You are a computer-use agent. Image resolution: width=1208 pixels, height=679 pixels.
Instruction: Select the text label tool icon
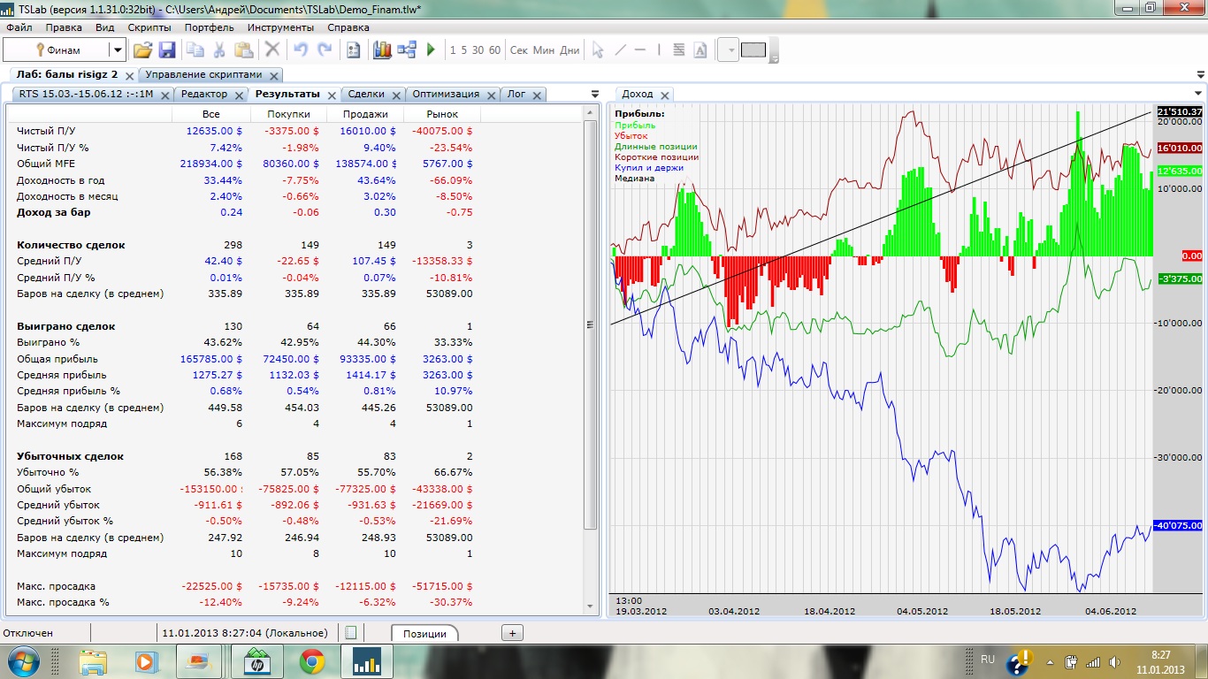pos(700,50)
